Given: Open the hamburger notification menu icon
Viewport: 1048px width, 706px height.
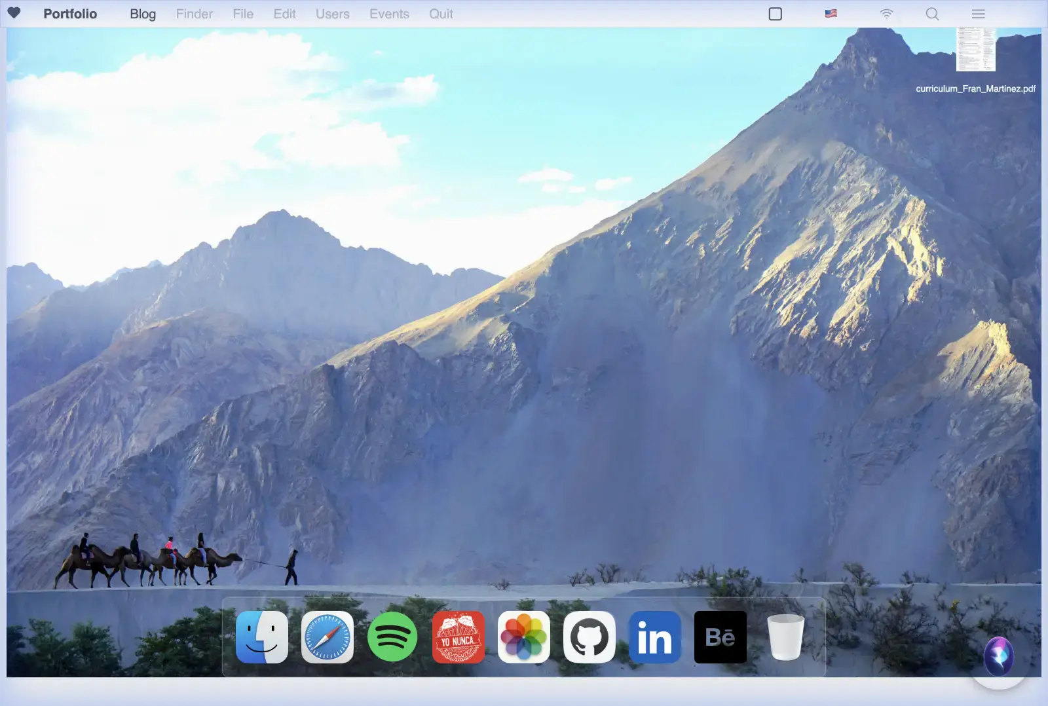Looking at the screenshot, I should [x=979, y=14].
